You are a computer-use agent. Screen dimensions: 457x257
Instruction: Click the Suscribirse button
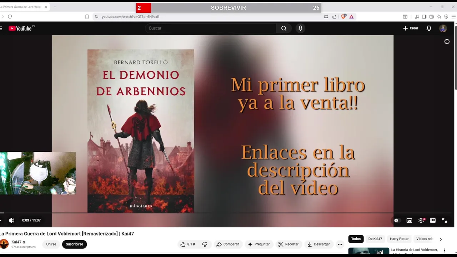click(74, 244)
